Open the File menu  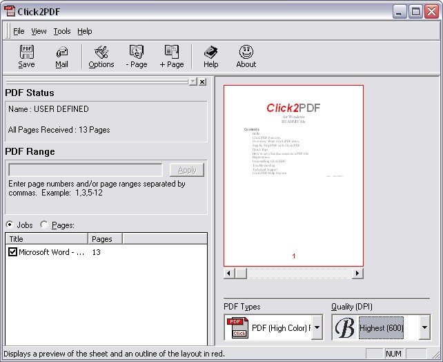pos(19,31)
